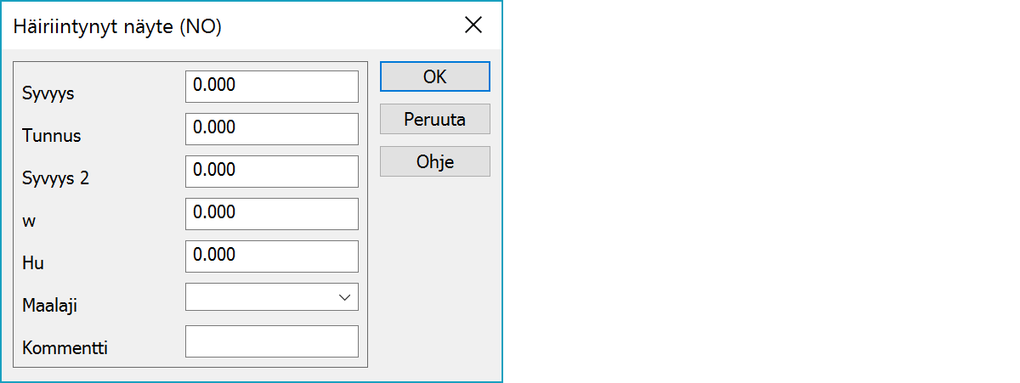
Task: Click the Syvyys 2 label
Action: coord(55,178)
